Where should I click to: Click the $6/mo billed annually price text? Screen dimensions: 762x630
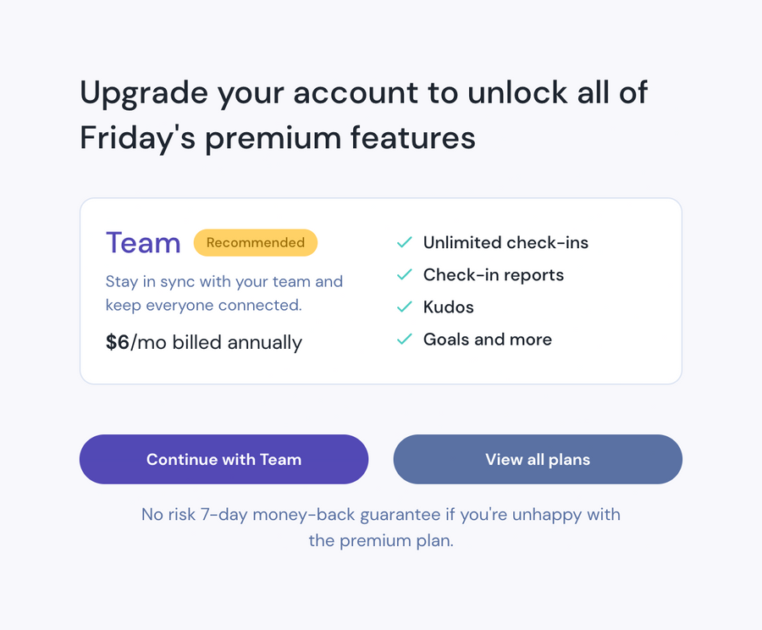(x=203, y=342)
